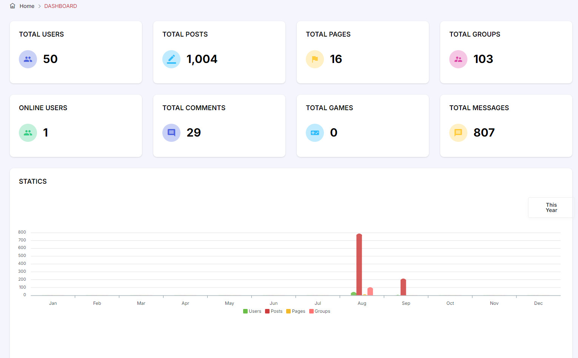Click the Total Pages flag icon
Image resolution: width=578 pixels, height=358 pixels.
point(315,59)
